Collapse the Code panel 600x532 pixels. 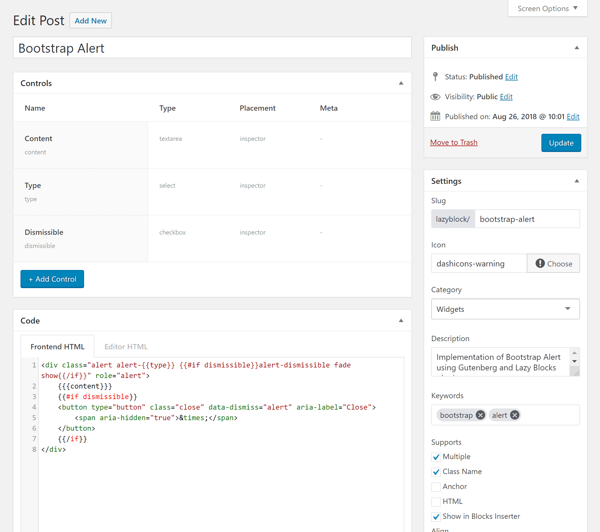(401, 320)
